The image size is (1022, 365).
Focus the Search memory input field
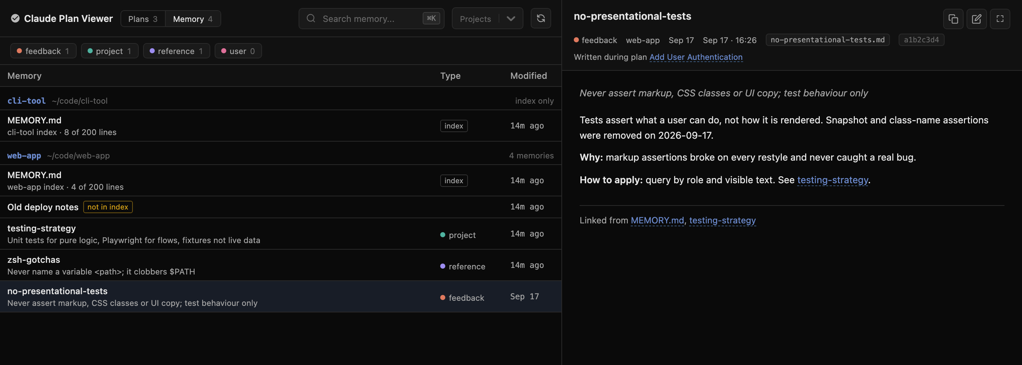(x=371, y=18)
